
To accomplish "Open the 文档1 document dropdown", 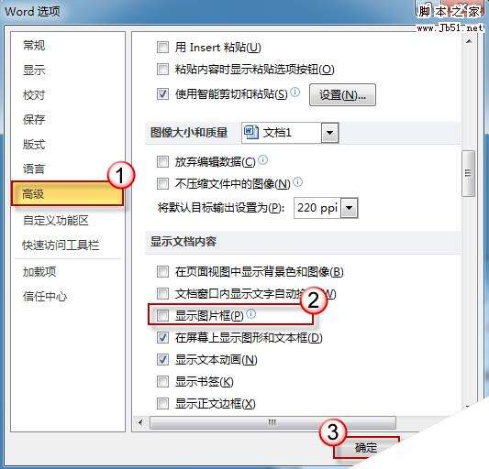I will coord(329,133).
